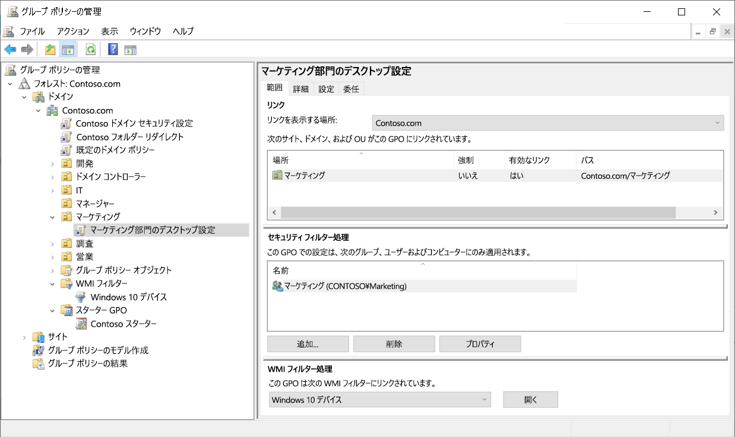Viewport: 735px width, 437px height.
Task: Click the 開く button next to WMI filter
Action: coord(530,399)
